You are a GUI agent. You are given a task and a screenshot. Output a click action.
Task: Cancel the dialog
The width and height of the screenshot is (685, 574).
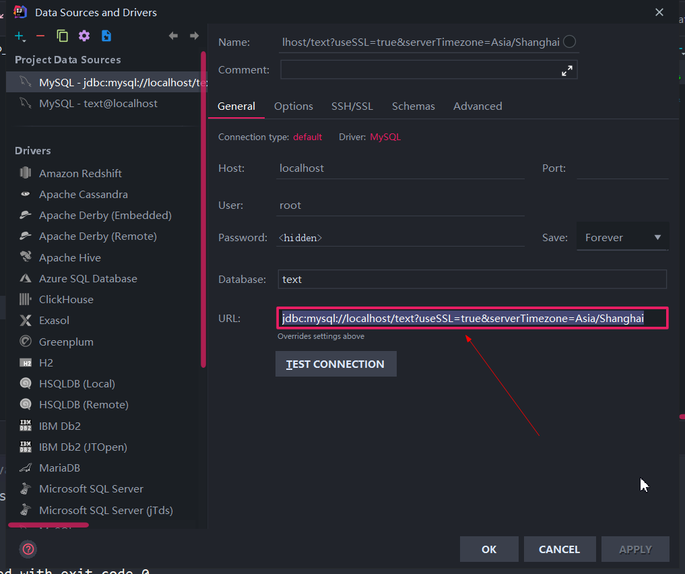[x=559, y=549]
